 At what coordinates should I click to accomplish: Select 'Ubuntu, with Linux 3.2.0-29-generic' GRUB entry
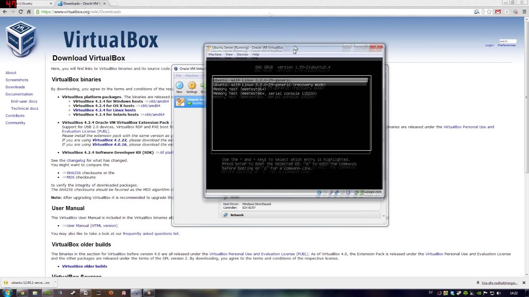[290, 80]
